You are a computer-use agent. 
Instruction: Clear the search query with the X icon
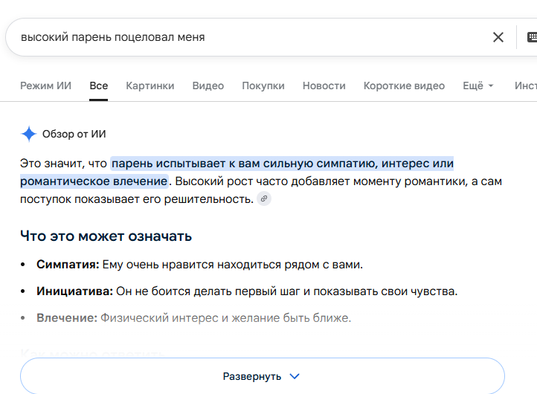tap(498, 37)
